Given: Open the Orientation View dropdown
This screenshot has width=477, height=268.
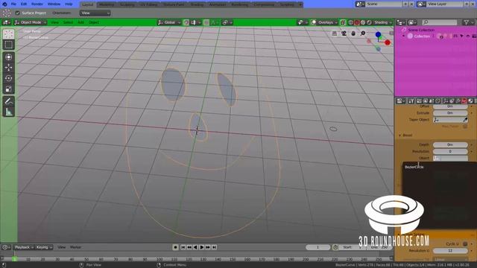Looking at the screenshot, I should pos(95,13).
